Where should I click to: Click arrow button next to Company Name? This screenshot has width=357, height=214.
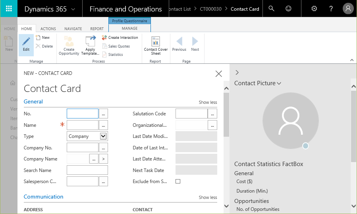tap(103, 159)
